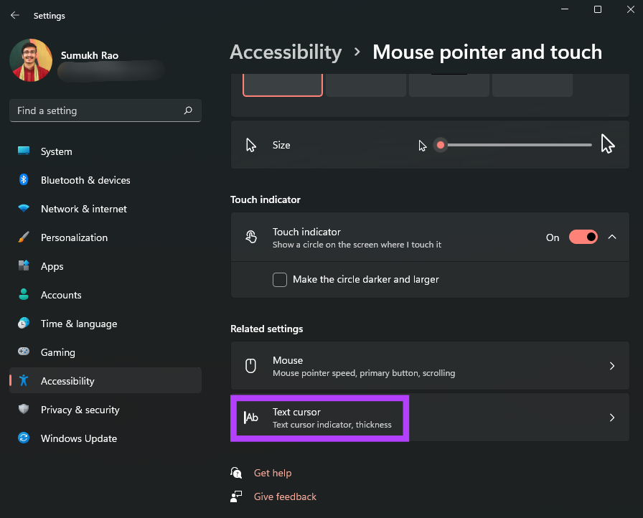Click the touch indicator hand icon
Image resolution: width=643 pixels, height=518 pixels.
coord(250,237)
